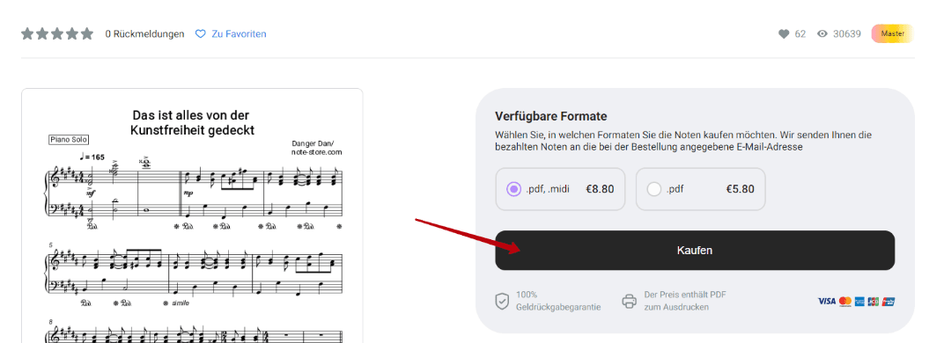Click the Kaufen button
Image resolution: width=929 pixels, height=343 pixels.
(x=695, y=250)
